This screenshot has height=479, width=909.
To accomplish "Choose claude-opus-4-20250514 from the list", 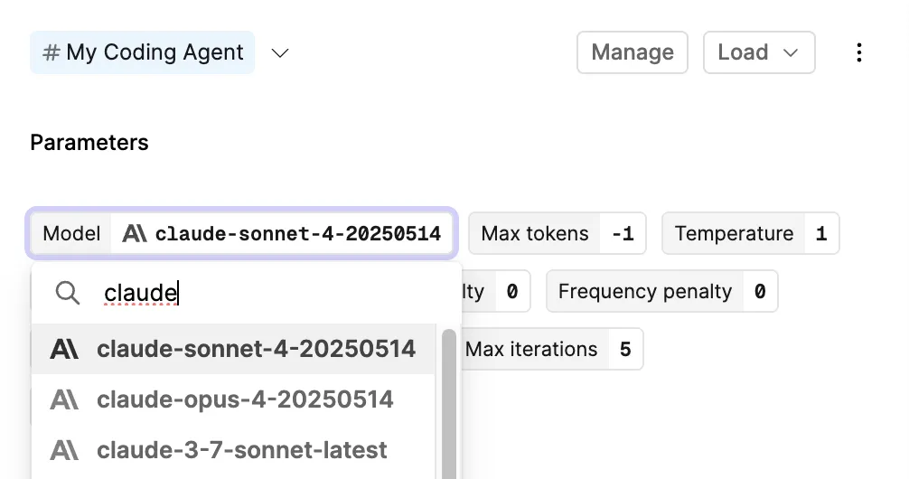I will 233,399.
